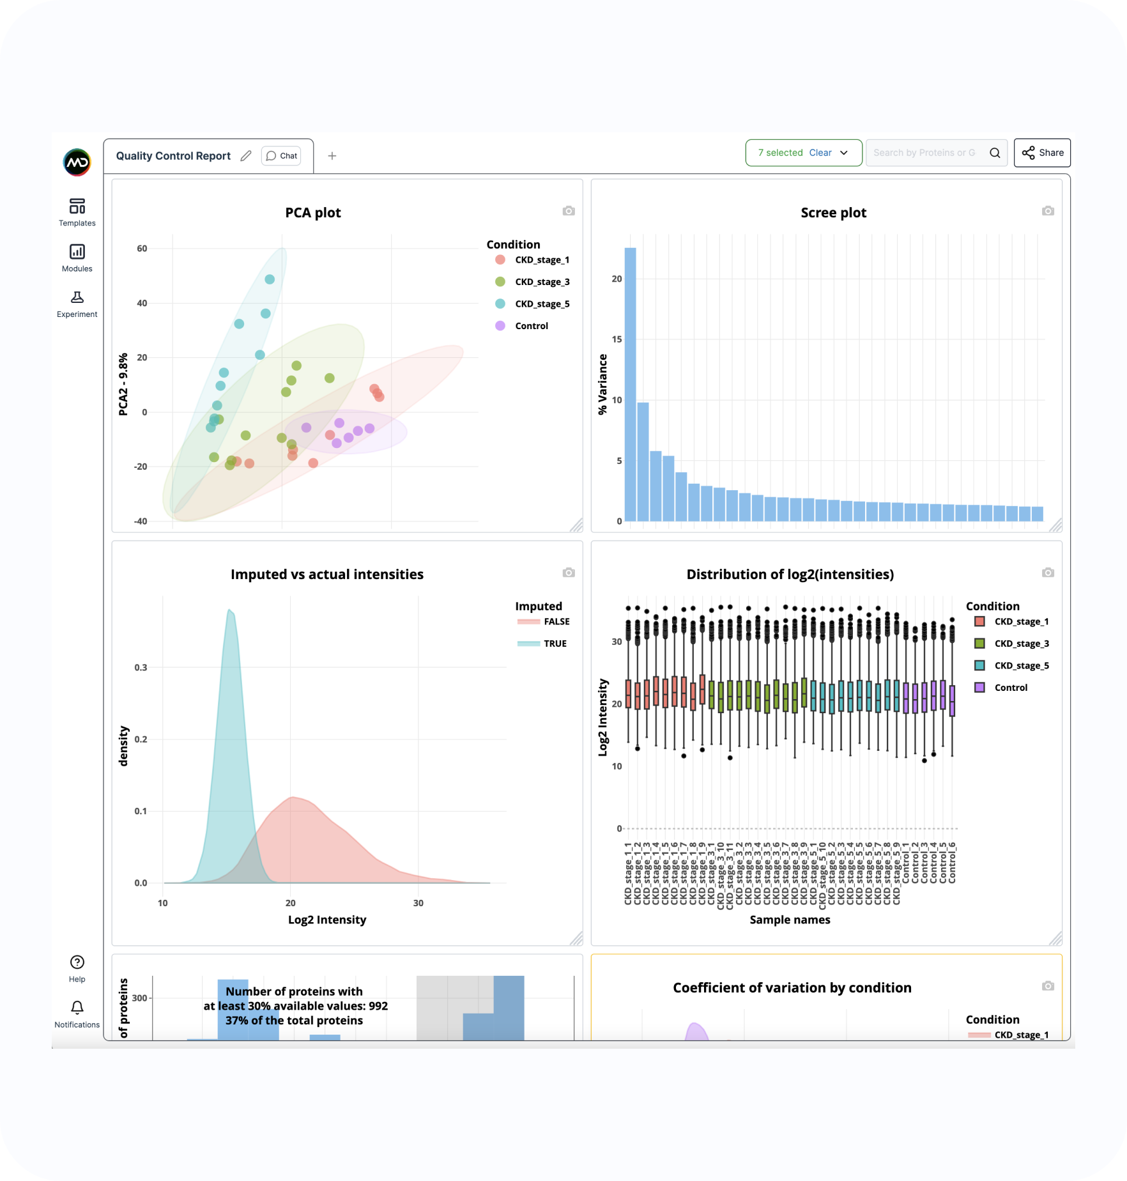Click Distribution of log2 intensities resize handle
This screenshot has height=1181, width=1127.
point(1055,938)
